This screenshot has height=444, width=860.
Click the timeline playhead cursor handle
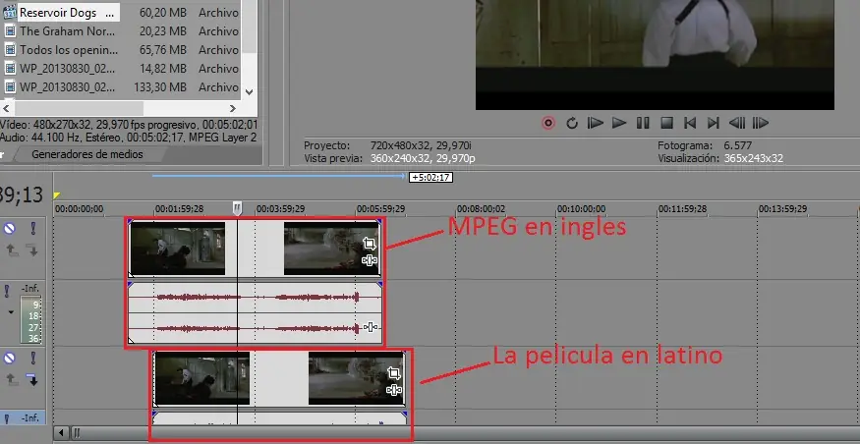[x=237, y=207]
